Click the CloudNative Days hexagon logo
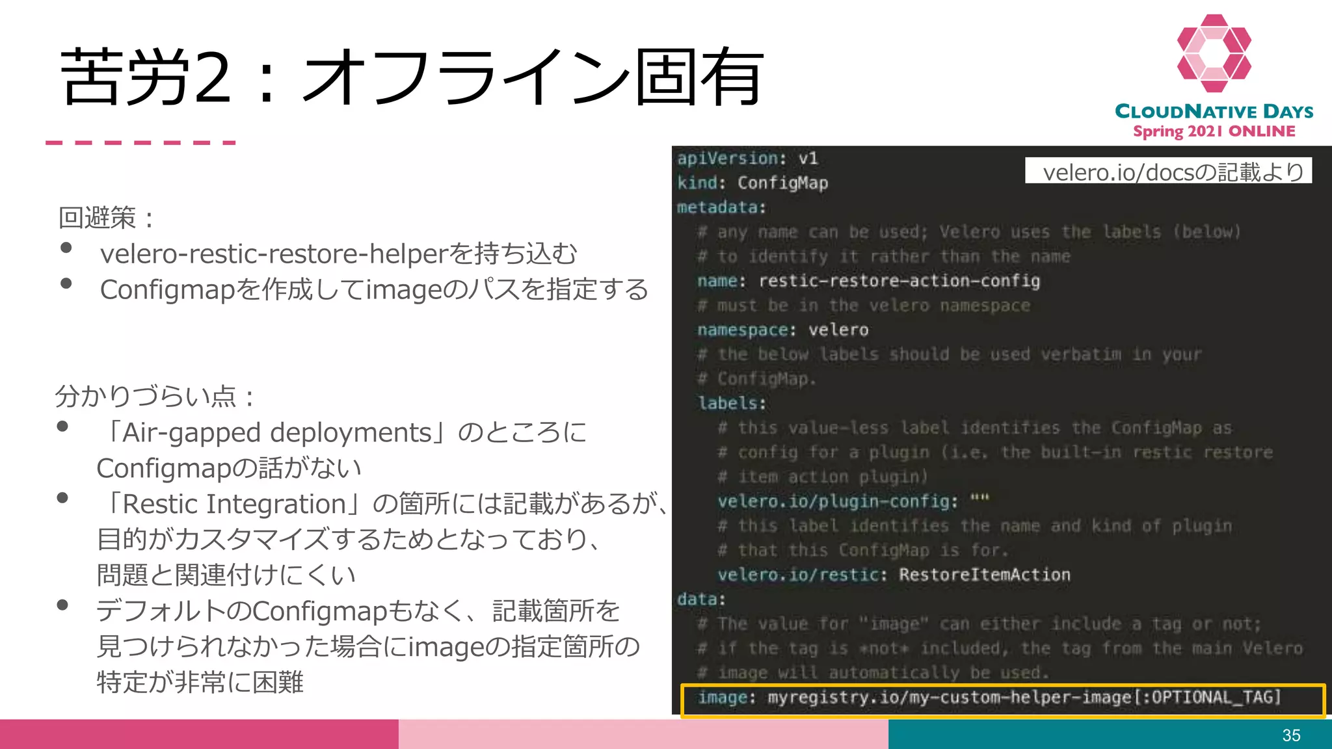This screenshot has width=1332, height=749. [x=1214, y=53]
